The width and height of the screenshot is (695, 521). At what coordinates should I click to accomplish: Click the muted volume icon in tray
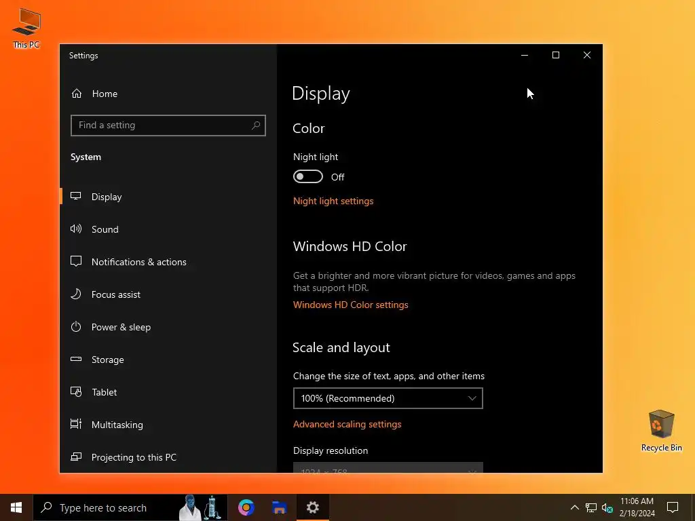(607, 507)
